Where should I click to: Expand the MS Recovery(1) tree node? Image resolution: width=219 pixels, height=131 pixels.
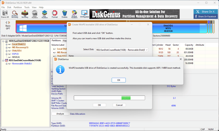(x=6, y=47)
